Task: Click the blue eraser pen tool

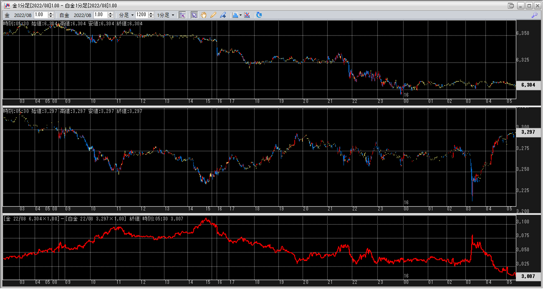Action: (x=223, y=15)
